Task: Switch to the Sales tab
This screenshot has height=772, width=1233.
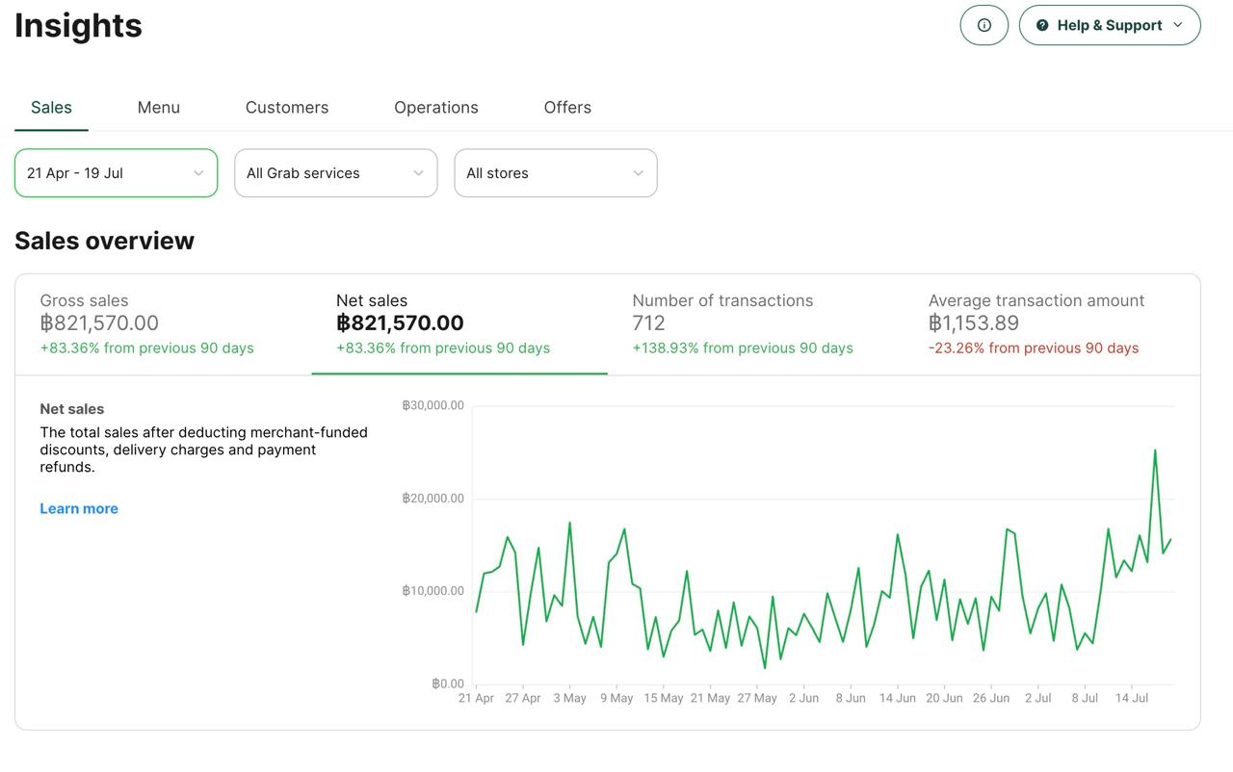Action: point(51,108)
